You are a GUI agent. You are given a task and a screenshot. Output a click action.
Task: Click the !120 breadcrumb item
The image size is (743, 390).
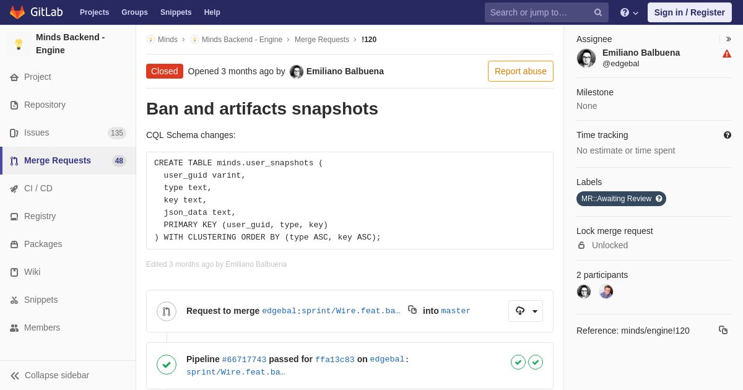tap(369, 40)
